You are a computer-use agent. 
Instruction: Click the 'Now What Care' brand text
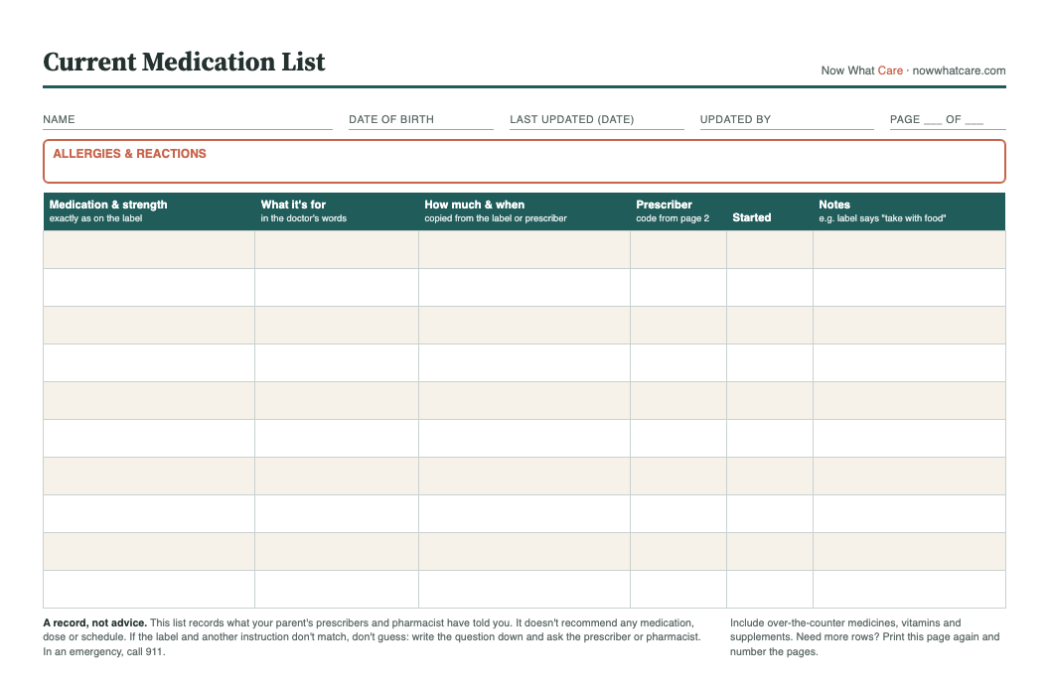tap(861, 70)
